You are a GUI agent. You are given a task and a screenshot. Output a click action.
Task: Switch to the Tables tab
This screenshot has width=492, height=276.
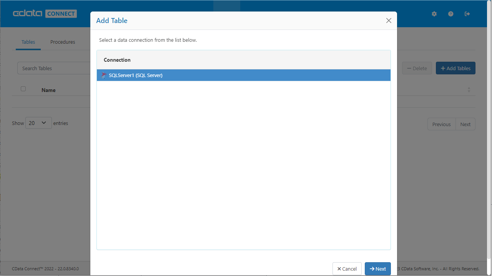(28, 42)
